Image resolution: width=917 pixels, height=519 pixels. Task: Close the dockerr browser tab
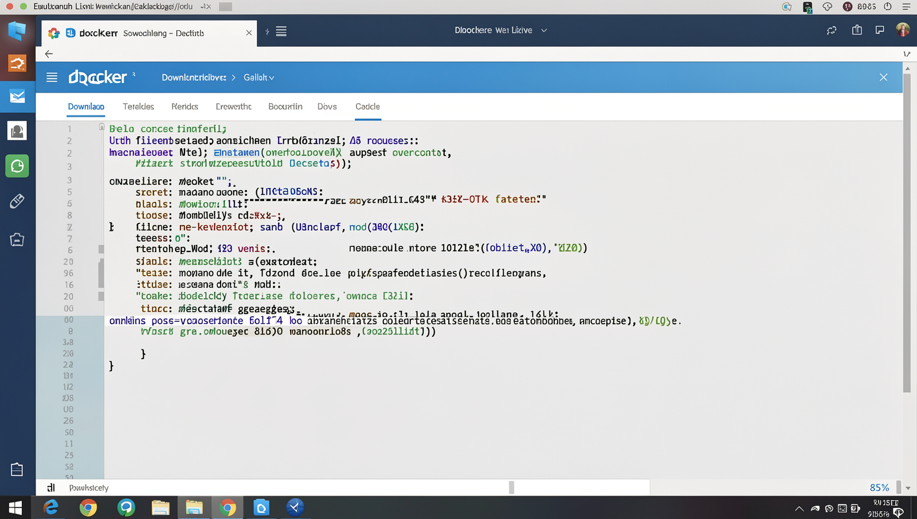[249, 33]
